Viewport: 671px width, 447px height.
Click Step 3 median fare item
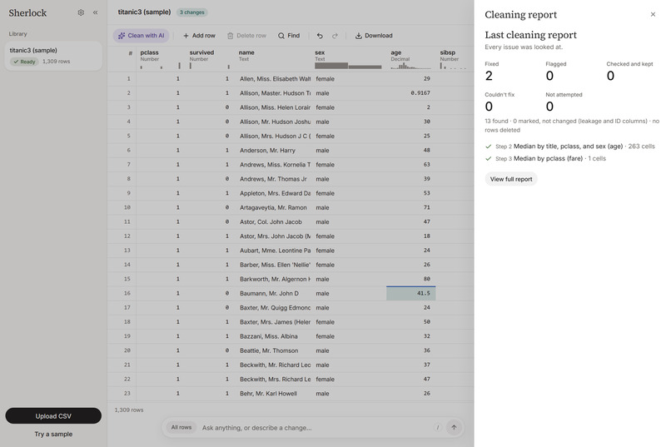pyautogui.click(x=545, y=158)
